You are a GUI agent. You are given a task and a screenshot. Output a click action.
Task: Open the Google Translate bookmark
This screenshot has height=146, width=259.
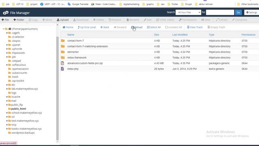(78, 4)
